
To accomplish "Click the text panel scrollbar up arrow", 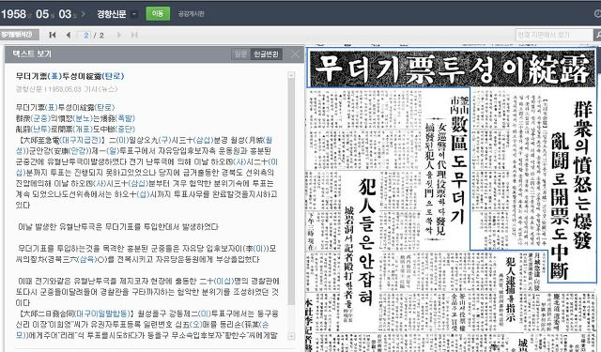I will 291,75.
